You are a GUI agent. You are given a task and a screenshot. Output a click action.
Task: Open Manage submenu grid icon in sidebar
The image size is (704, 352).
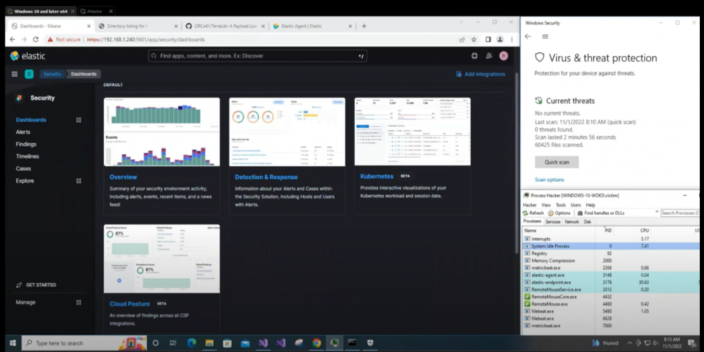(78, 303)
